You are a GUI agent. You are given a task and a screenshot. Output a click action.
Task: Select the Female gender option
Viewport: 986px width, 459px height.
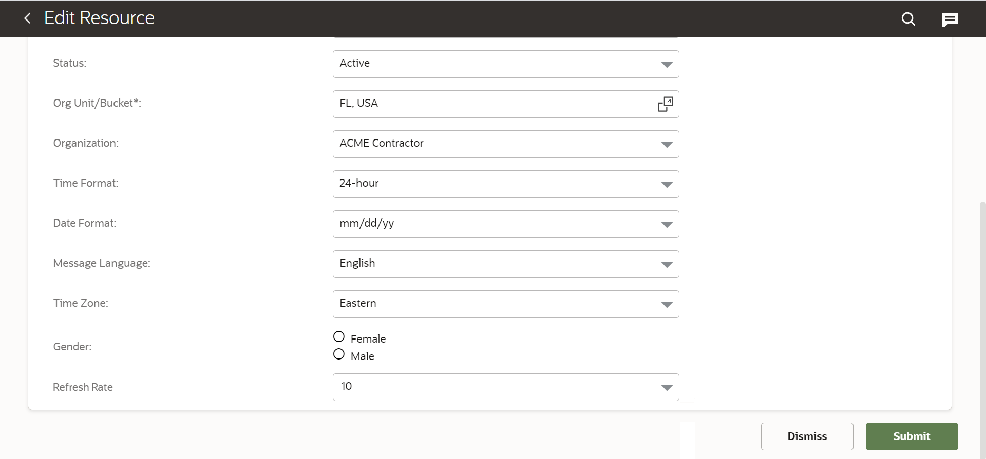(x=339, y=337)
